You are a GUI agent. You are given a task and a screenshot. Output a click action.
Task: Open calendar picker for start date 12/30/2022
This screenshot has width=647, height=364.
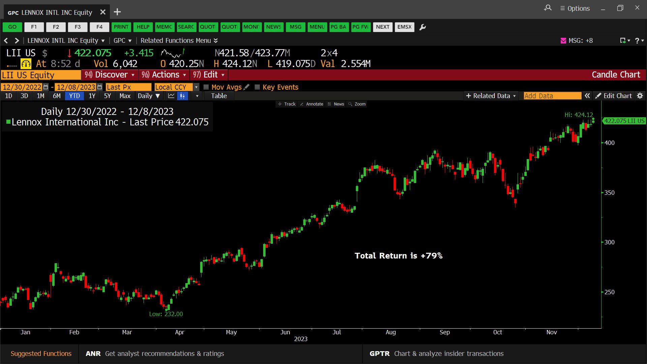tap(46, 87)
